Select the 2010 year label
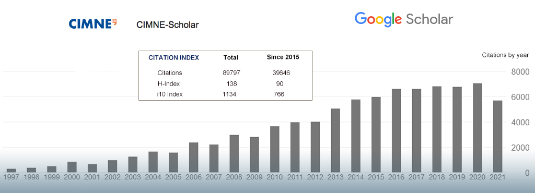The width and height of the screenshot is (535, 193). coord(275,177)
